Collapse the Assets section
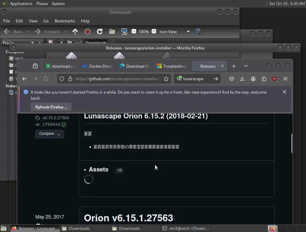The width and height of the screenshot is (306, 232). pos(85,170)
